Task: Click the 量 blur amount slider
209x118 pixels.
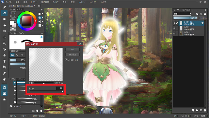Action: click(46, 91)
